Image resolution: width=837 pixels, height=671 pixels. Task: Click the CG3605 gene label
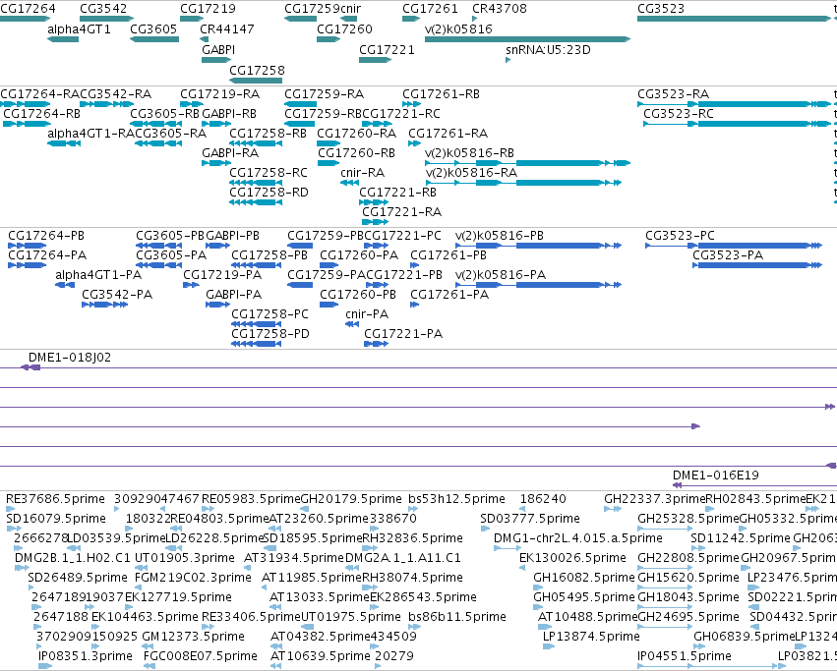click(x=153, y=28)
